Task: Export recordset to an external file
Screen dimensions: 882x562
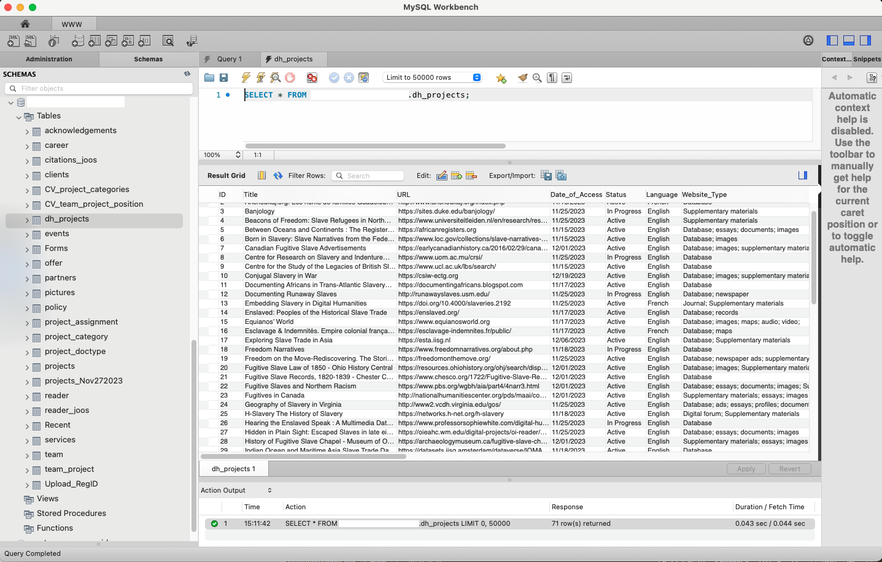Action: tap(546, 175)
